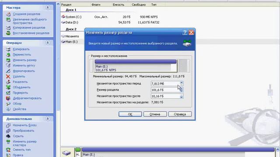Click the Размер раздела spinner arrows
Screen dimensions: 280x157
181,90
